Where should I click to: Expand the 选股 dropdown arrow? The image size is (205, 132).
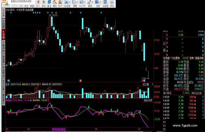tap(100, 2)
